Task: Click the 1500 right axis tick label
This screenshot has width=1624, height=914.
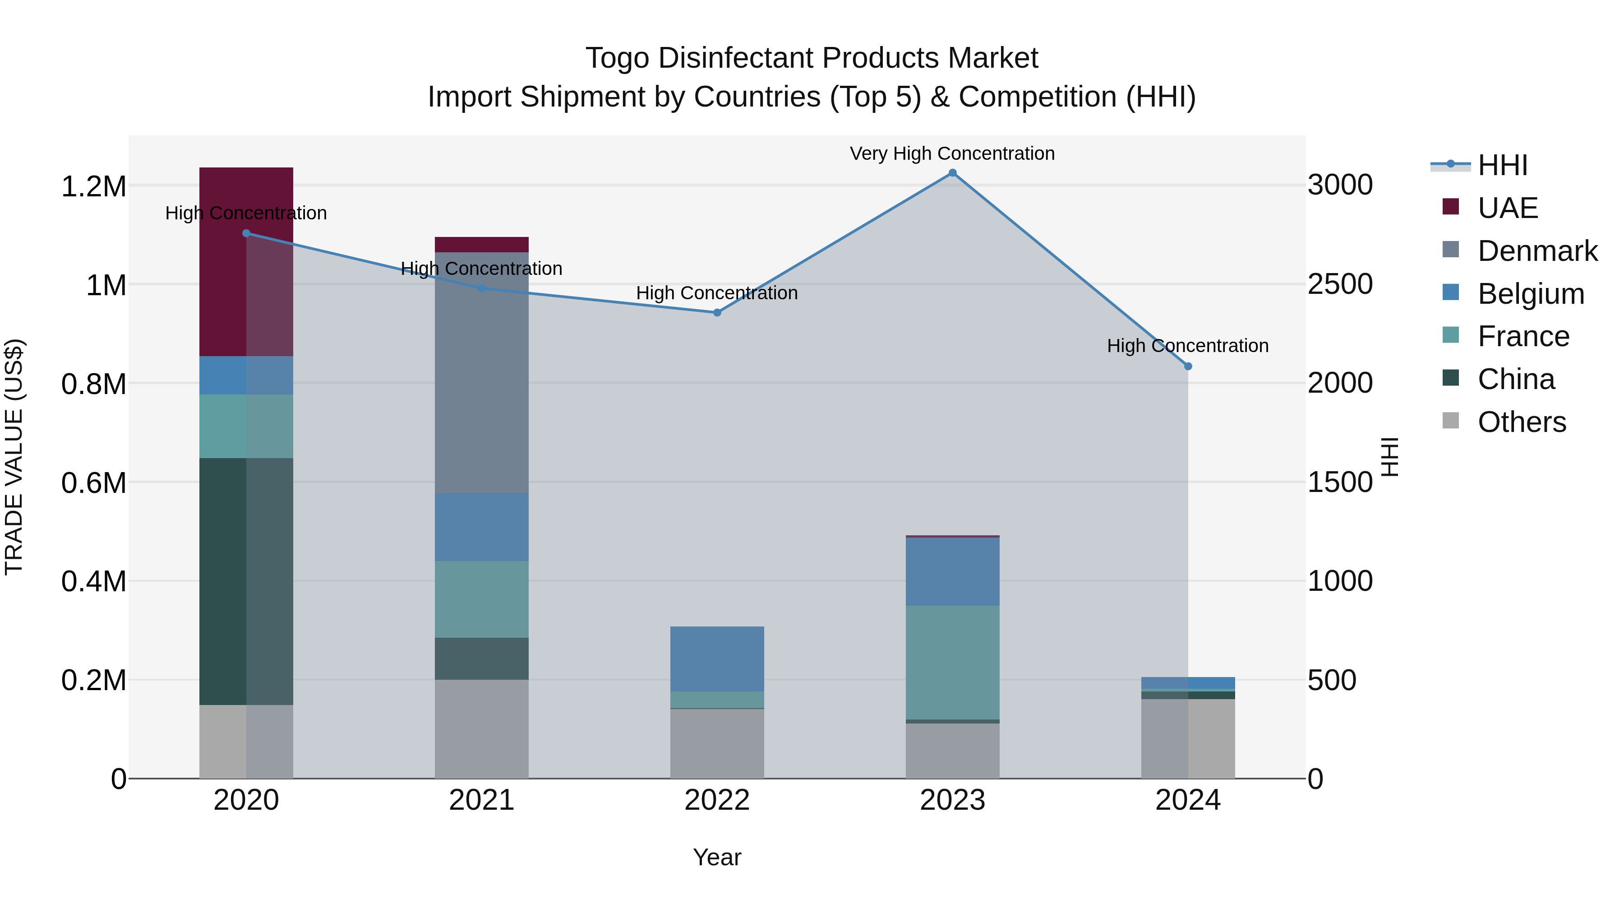Action: click(x=1340, y=483)
